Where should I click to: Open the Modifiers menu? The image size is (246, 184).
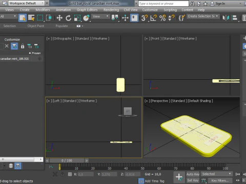(x=43, y=10)
